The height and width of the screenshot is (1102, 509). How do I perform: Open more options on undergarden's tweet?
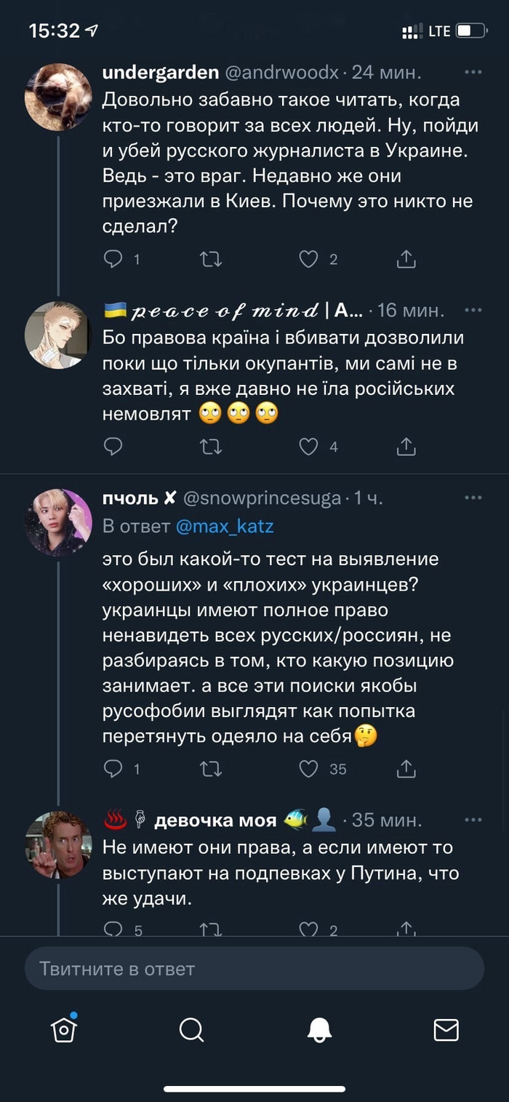(x=473, y=72)
